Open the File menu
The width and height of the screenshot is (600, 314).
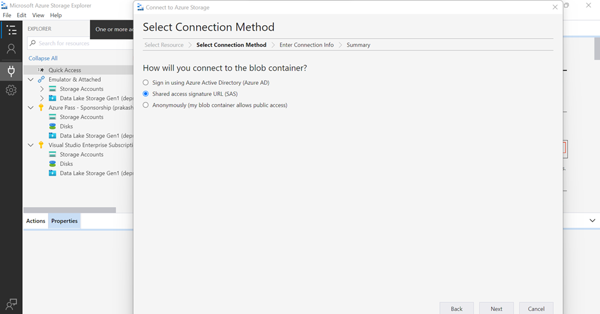[x=7, y=15]
